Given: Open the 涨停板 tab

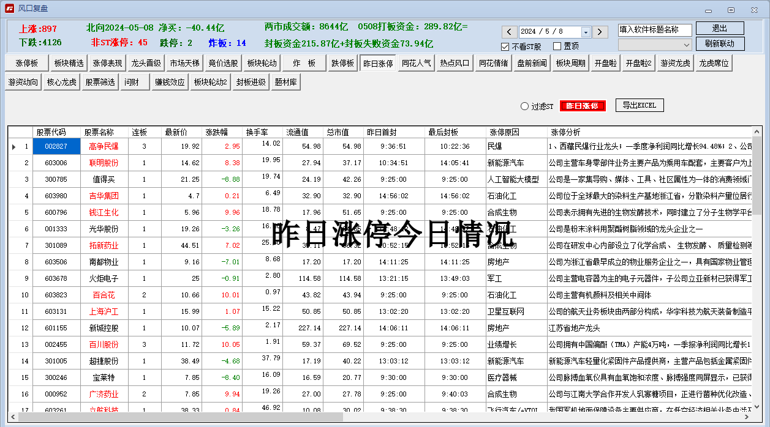Looking at the screenshot, I should (x=27, y=63).
